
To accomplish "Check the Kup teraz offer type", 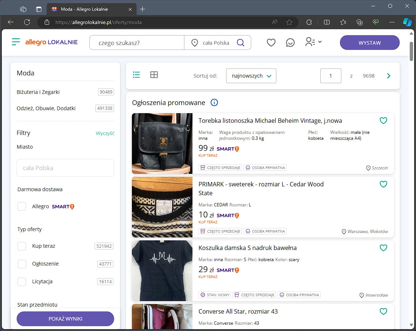I will point(22,246).
